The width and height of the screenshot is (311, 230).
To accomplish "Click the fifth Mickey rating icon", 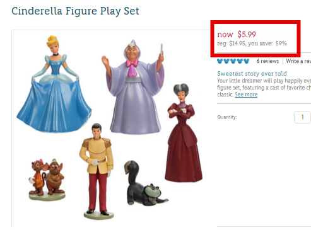I will coord(247,61).
